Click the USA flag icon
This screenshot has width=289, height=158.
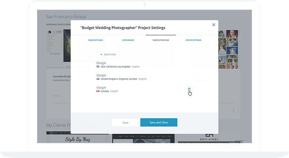[x=98, y=67]
